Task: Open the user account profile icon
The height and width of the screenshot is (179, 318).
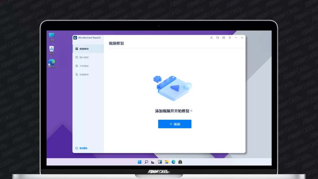Action: tap(211, 38)
